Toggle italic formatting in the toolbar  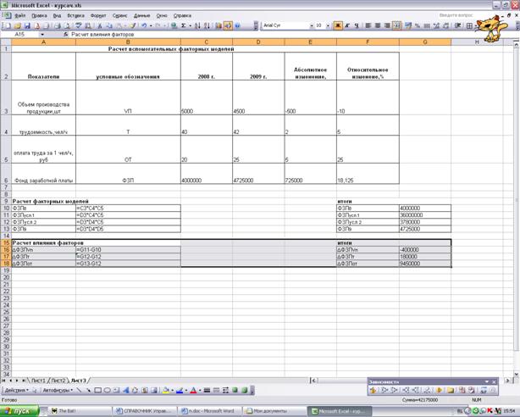pyautogui.click(x=348, y=25)
